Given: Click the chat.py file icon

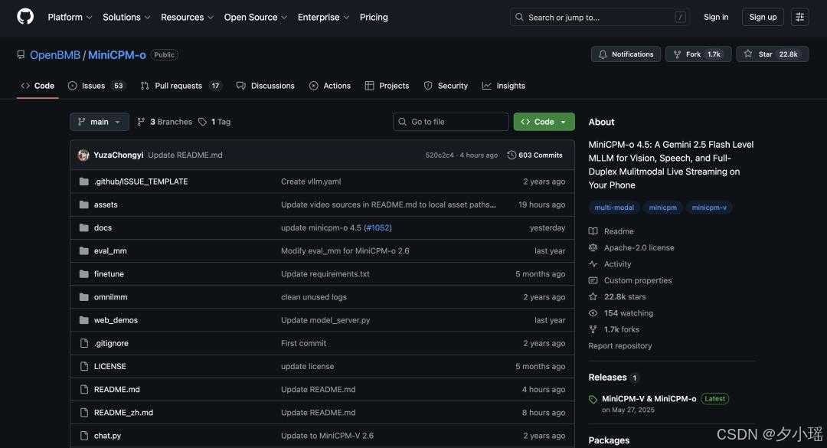Looking at the screenshot, I should click(x=84, y=436).
